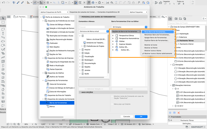Expand the Arquivo menu tree item
This screenshot has height=129, width=207.
[x=80, y=50]
